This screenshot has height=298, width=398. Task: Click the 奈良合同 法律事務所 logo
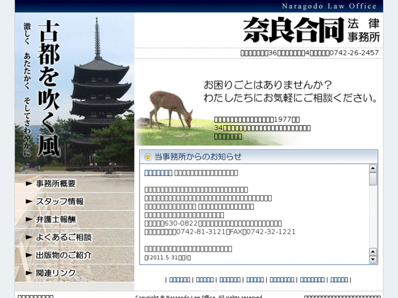click(x=312, y=30)
